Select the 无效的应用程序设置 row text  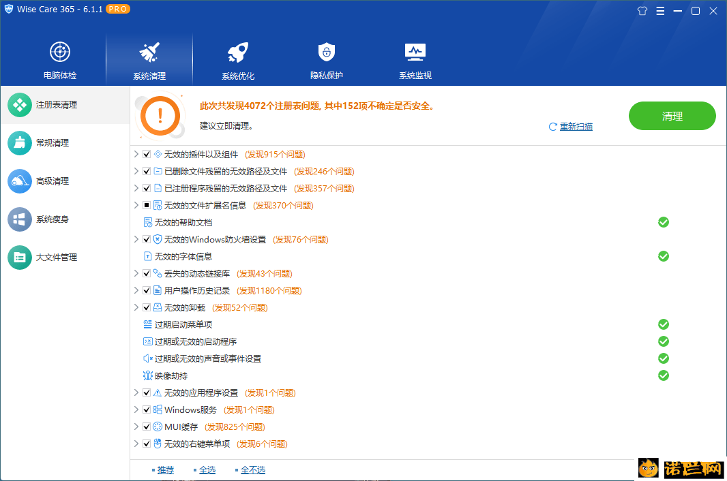coord(201,393)
